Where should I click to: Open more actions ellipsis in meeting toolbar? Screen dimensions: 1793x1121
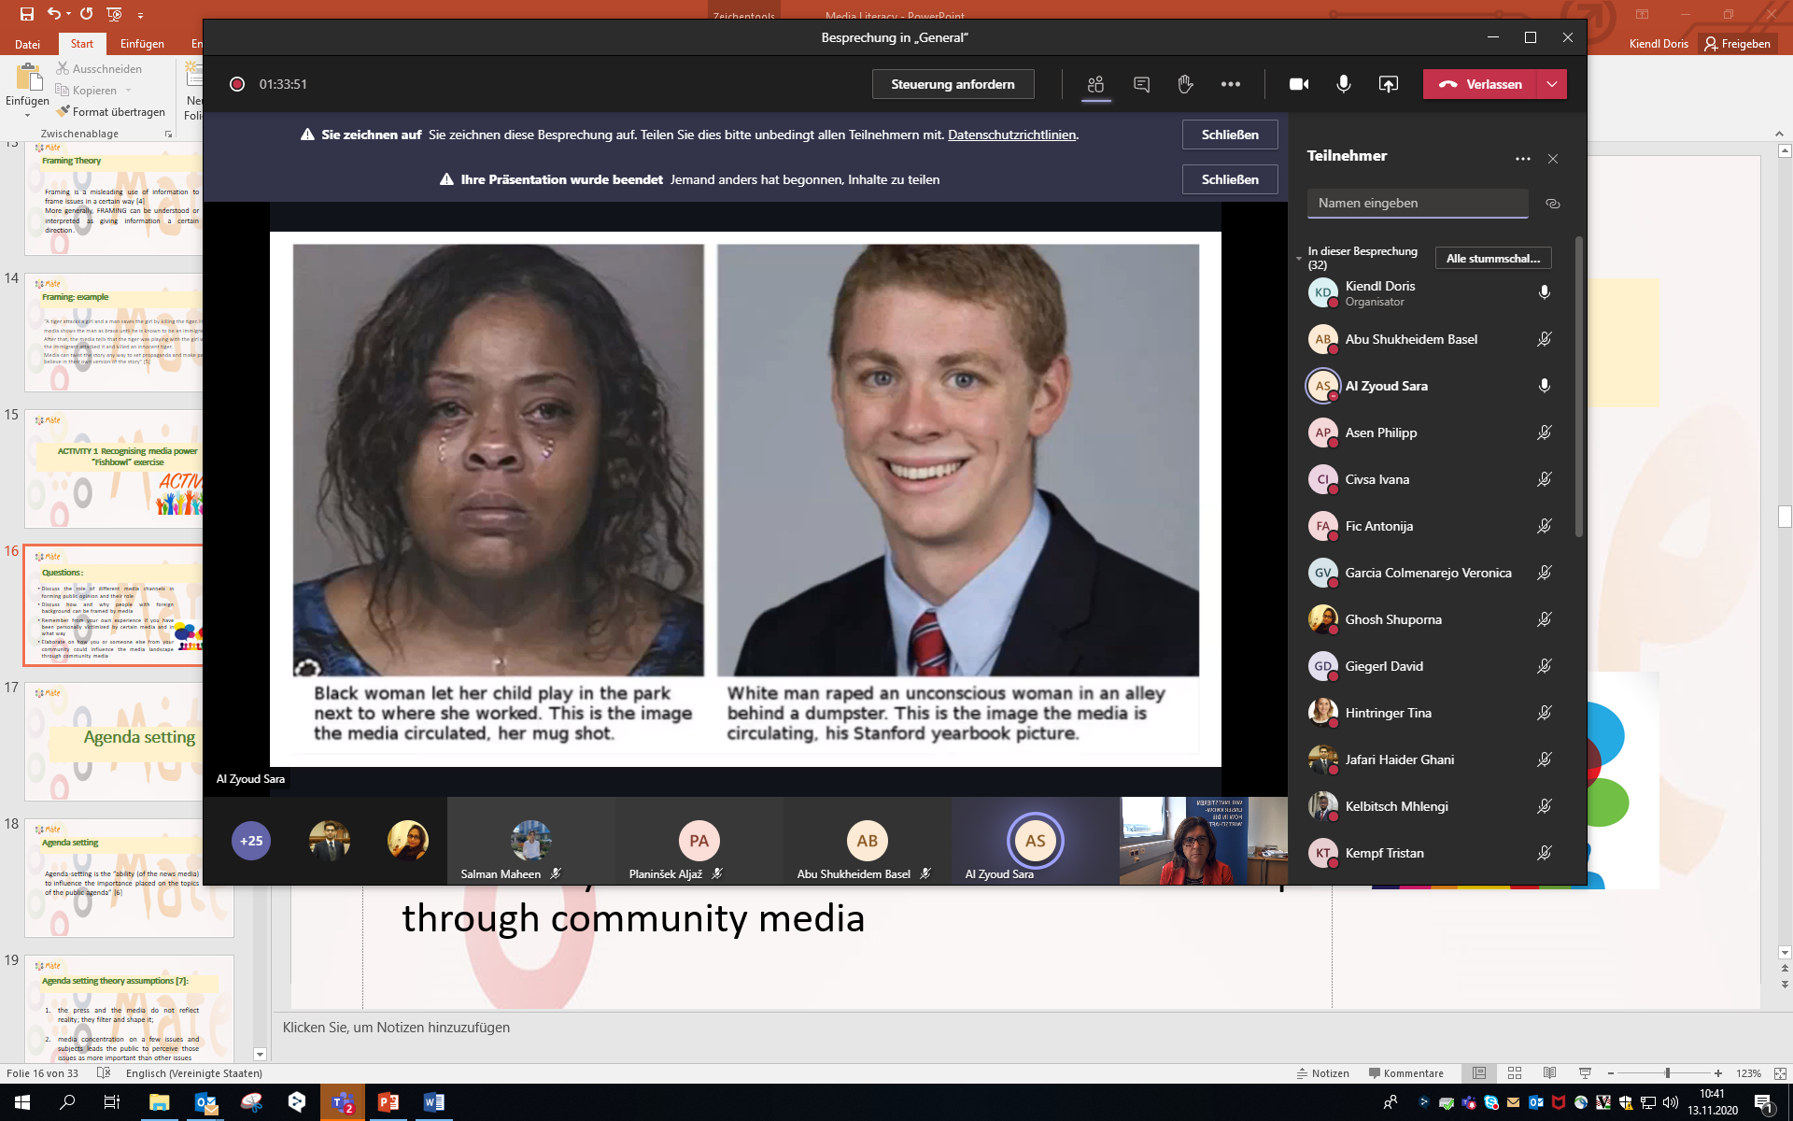coord(1230,84)
